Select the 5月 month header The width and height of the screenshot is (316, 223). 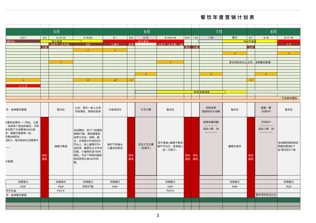57,32
